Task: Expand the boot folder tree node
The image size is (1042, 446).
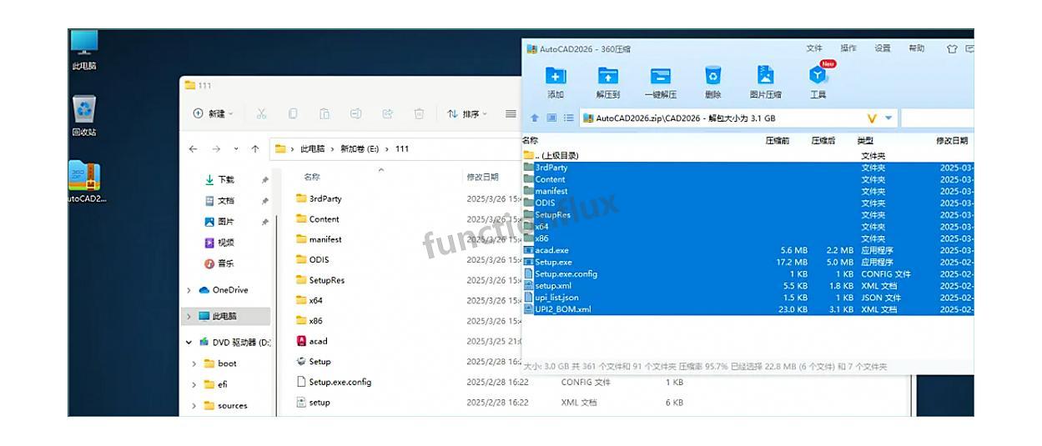Action: [194, 363]
